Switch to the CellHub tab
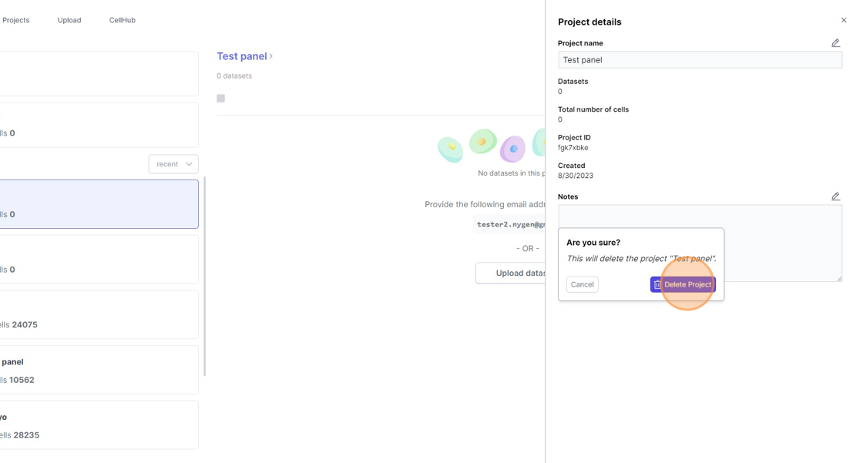The image size is (863, 463). (123, 20)
